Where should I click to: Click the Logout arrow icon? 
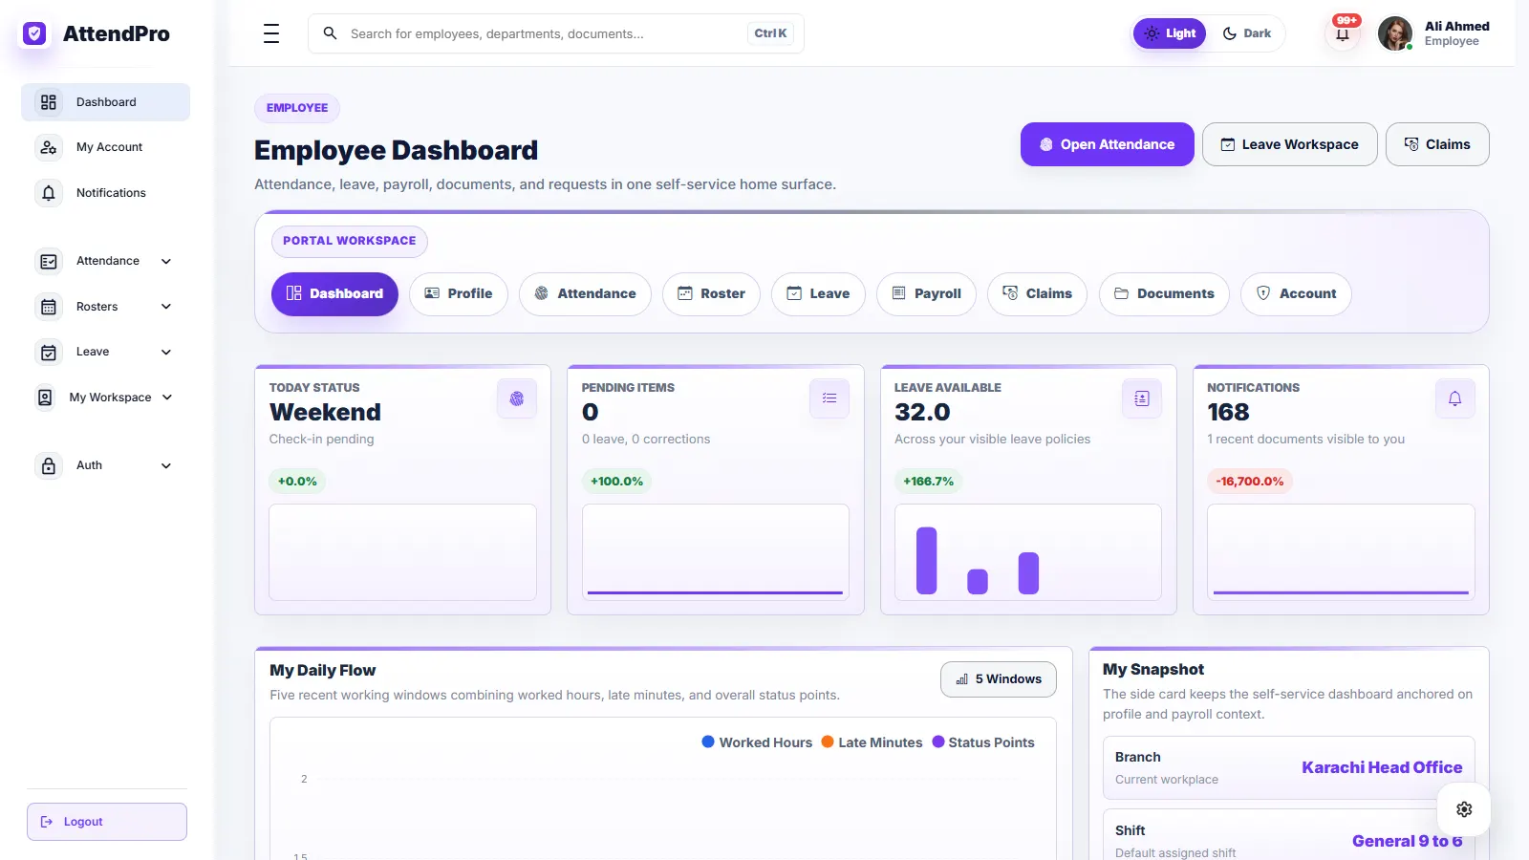(x=47, y=822)
